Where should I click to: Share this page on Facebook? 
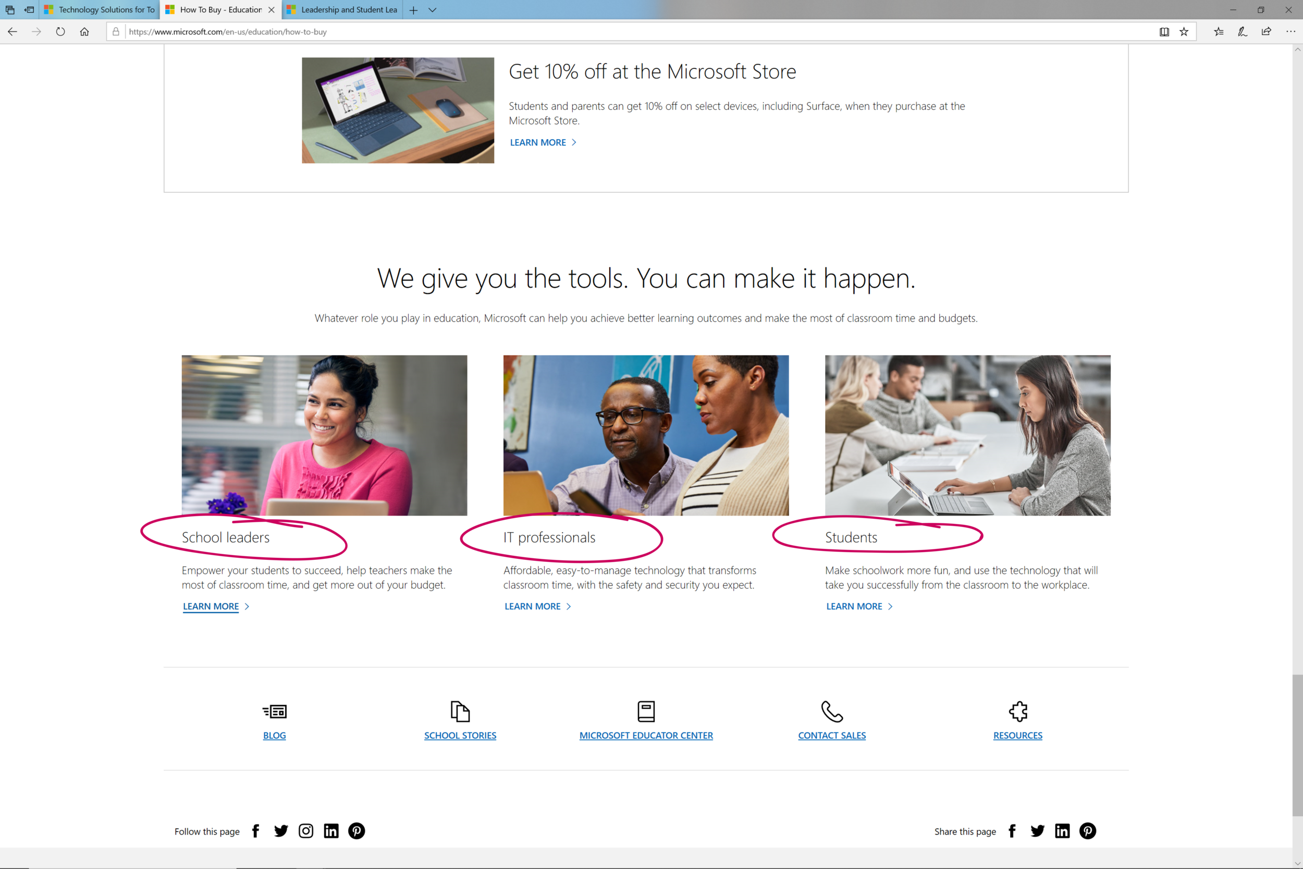(1012, 831)
